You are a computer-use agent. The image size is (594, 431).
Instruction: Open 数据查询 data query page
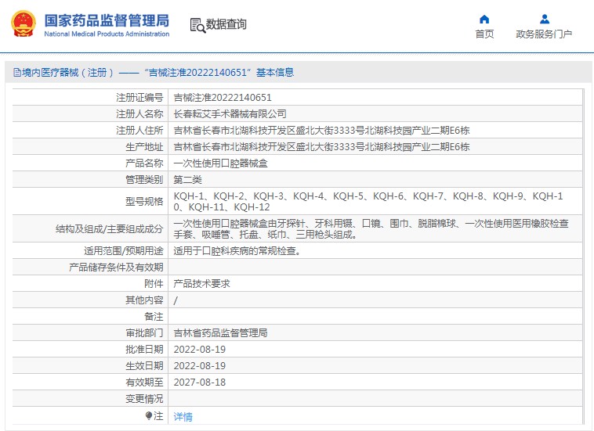tap(226, 24)
